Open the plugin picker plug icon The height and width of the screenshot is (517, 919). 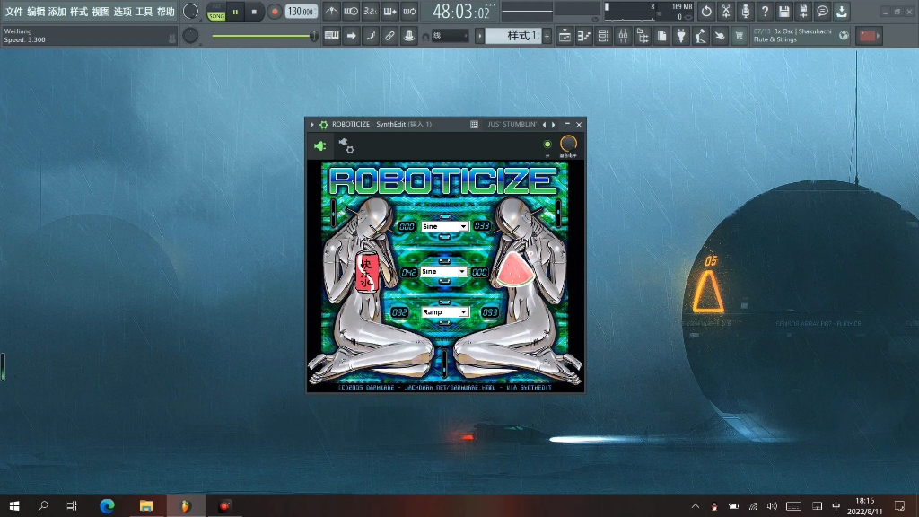[681, 36]
